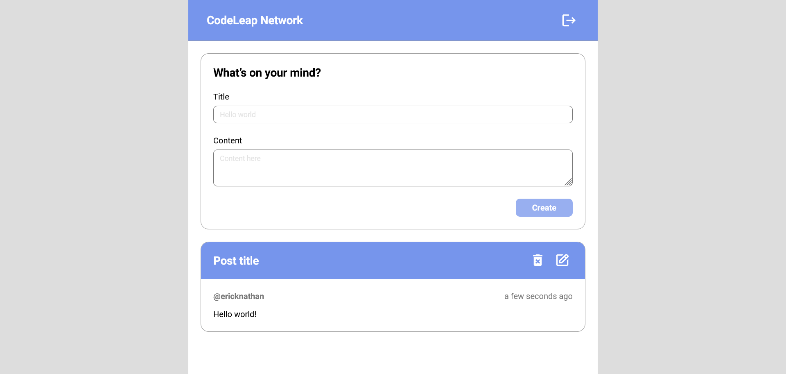Click the CodeLeap Network header title
Image resolution: width=786 pixels, height=374 pixels.
[255, 20]
